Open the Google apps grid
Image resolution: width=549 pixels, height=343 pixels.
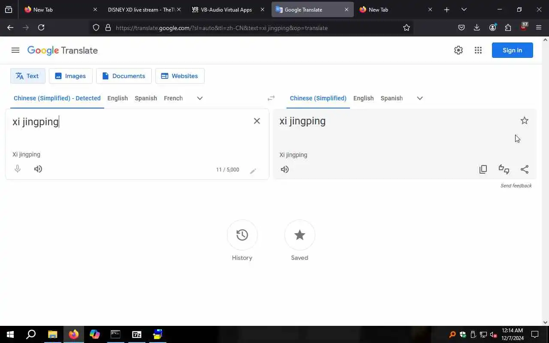click(x=478, y=50)
